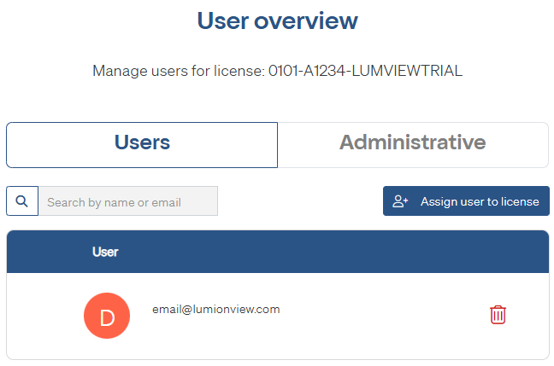Click the white letter D inside avatar

tap(107, 317)
